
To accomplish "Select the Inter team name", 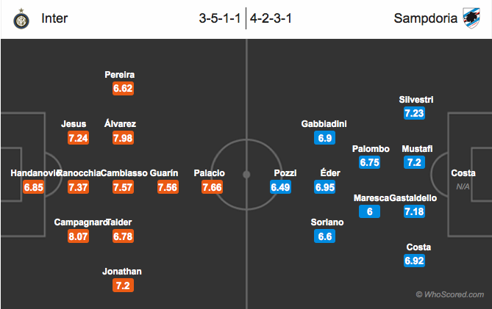I will pos(55,18).
